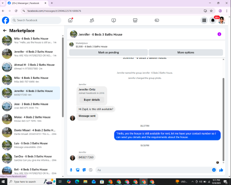This screenshot has width=231, height=185.
Task: Open Task View on taskbar
Action: 60,181
